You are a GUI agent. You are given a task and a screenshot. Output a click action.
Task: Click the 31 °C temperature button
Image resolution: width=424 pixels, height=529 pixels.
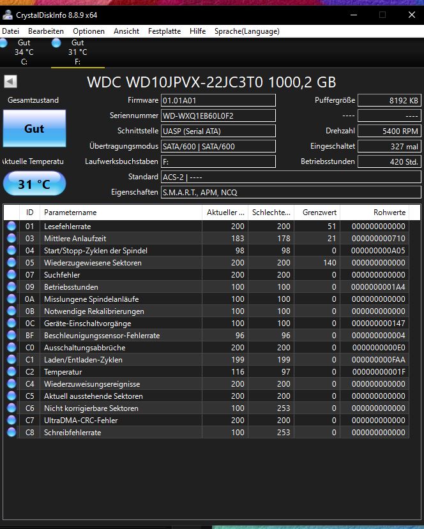tap(34, 184)
